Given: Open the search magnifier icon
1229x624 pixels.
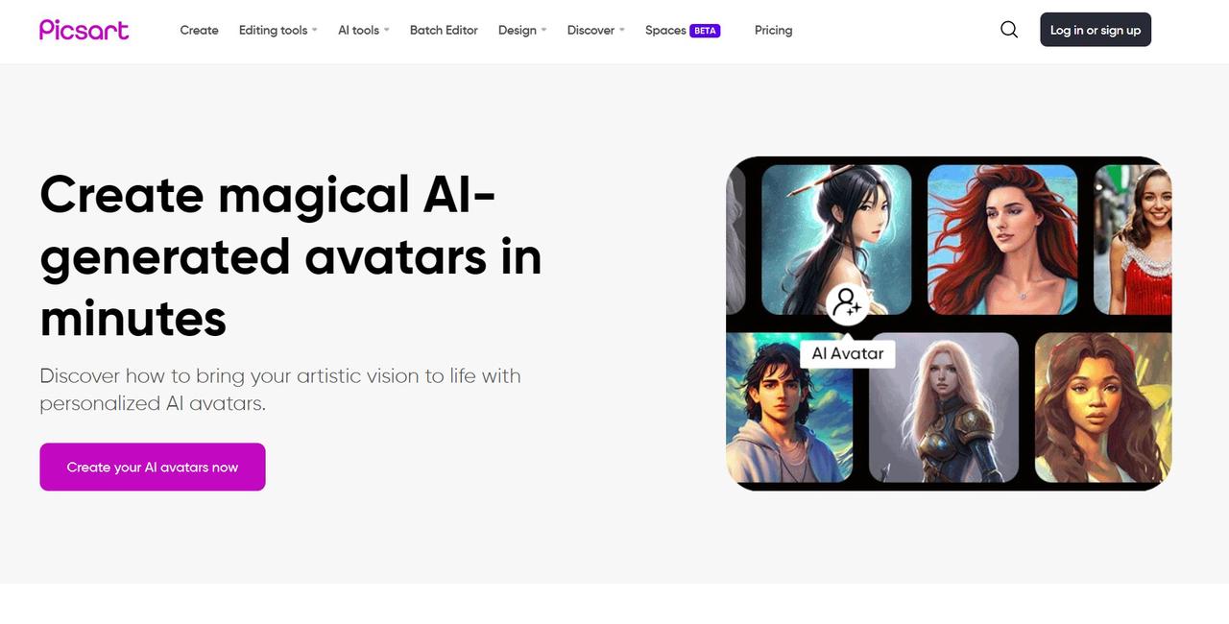Looking at the screenshot, I should point(1009,30).
